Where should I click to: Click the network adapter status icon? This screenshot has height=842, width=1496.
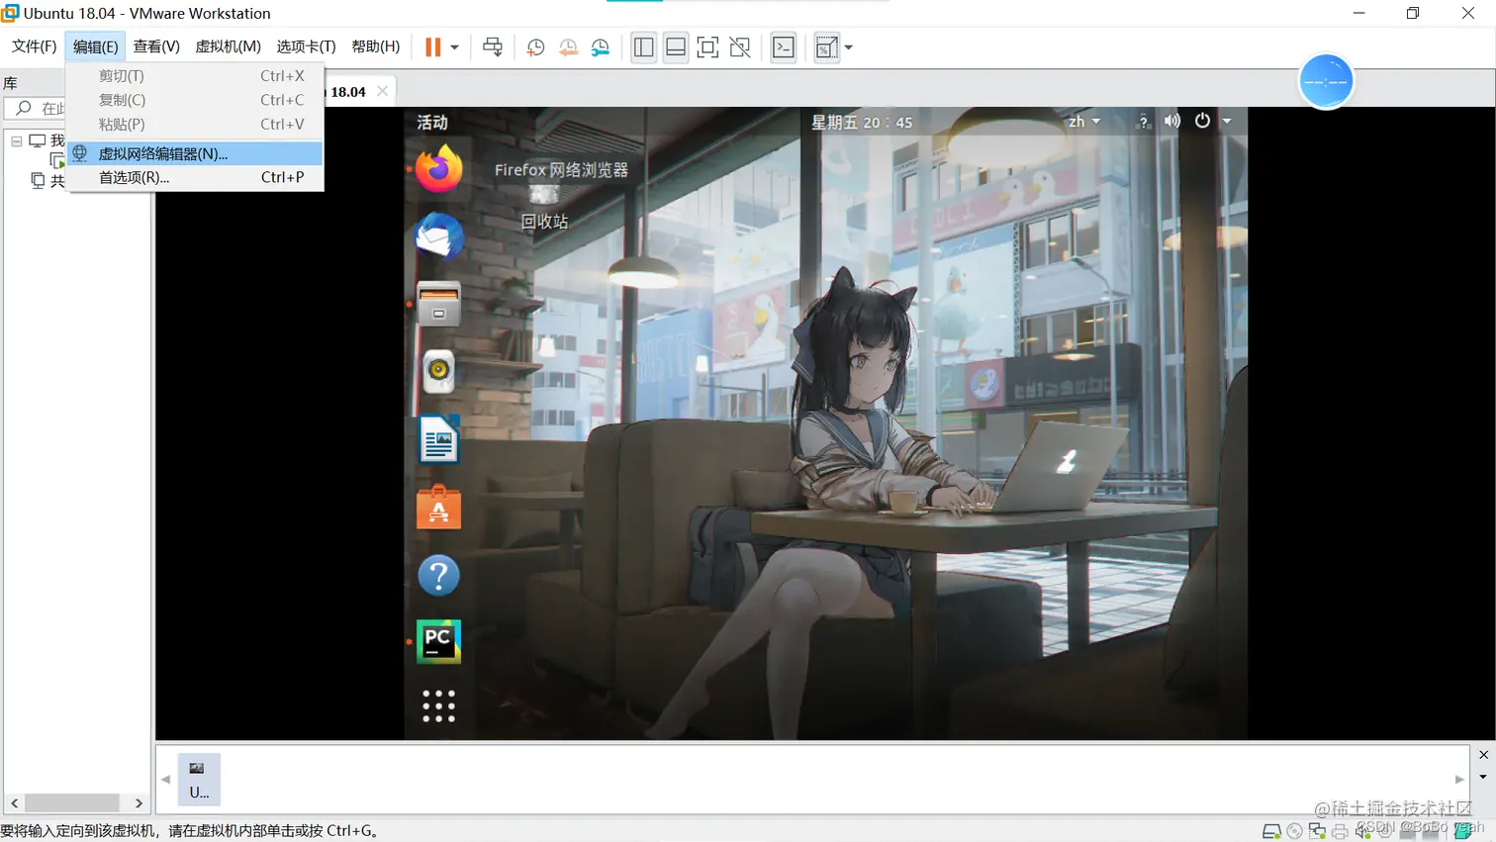click(1317, 831)
